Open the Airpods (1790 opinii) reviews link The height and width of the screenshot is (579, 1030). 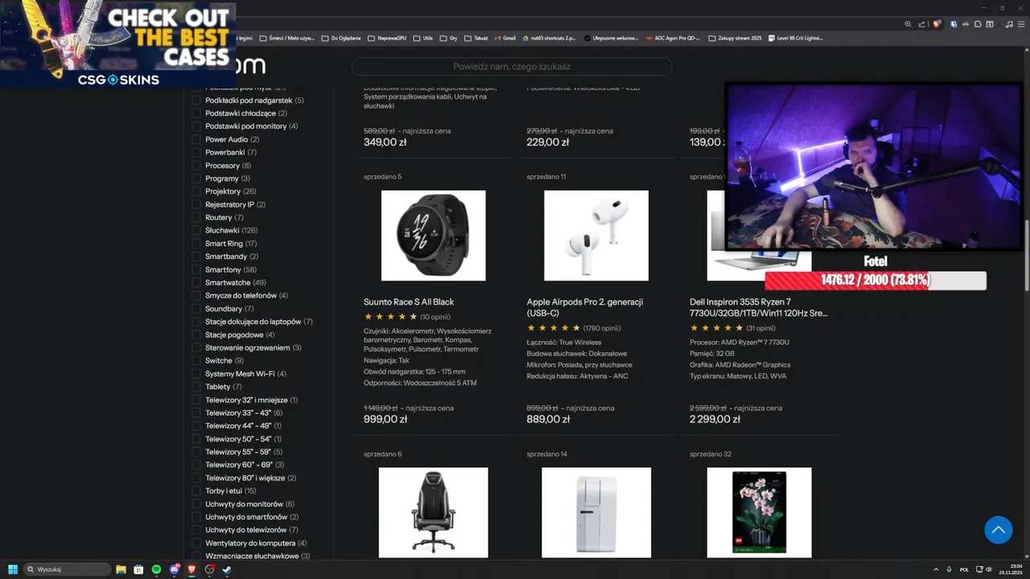[602, 328]
